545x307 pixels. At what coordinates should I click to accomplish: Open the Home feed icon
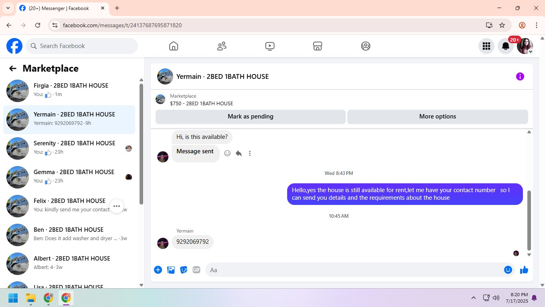point(174,46)
